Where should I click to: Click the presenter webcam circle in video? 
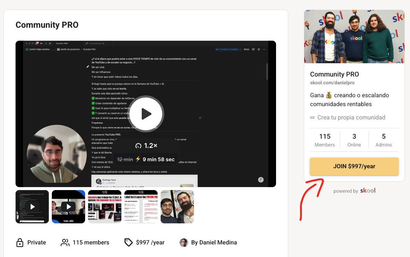point(57,154)
